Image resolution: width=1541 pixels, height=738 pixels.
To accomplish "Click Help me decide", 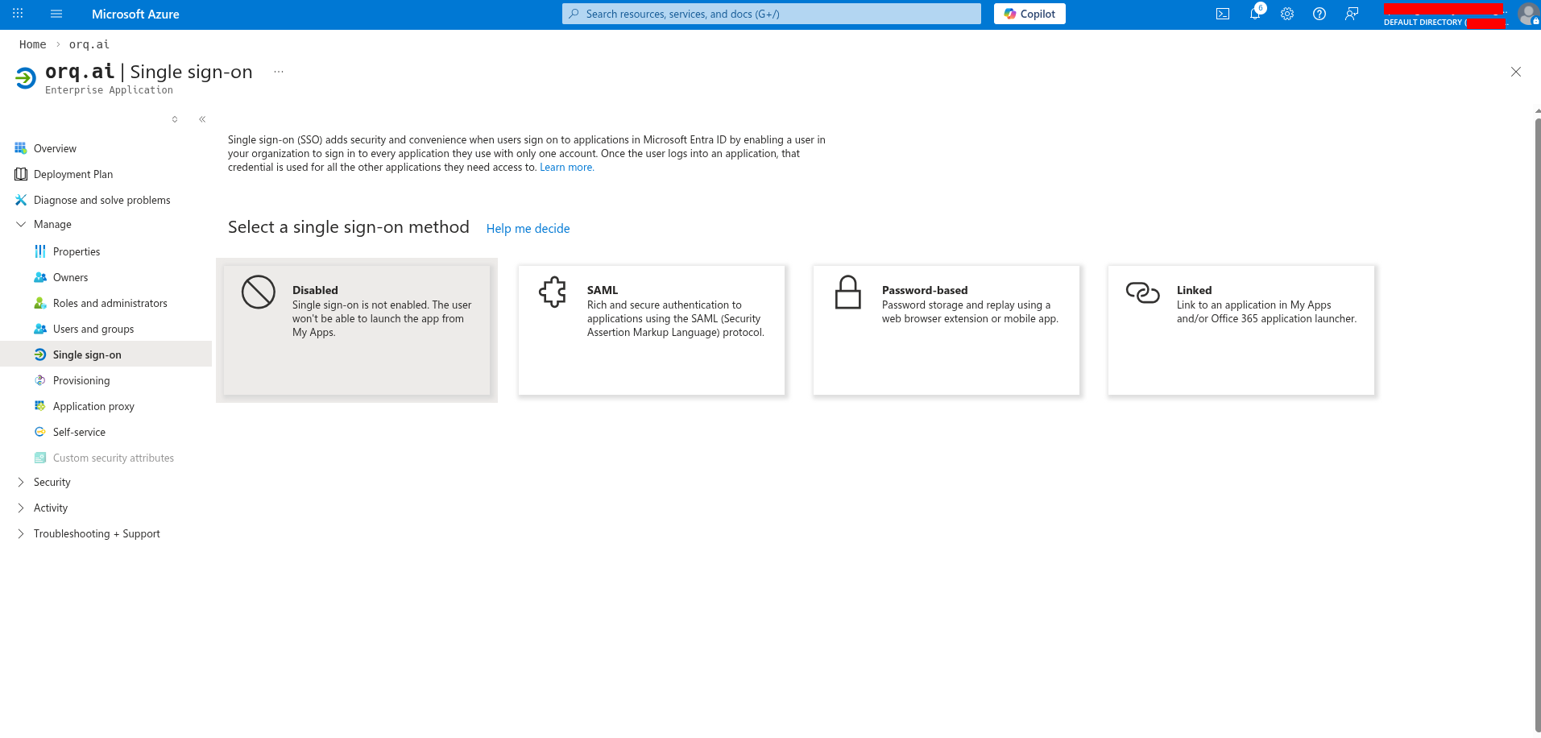I will [528, 229].
